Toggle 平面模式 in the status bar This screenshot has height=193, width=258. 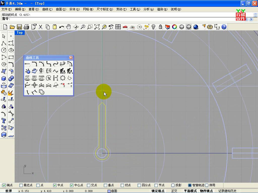190,191
